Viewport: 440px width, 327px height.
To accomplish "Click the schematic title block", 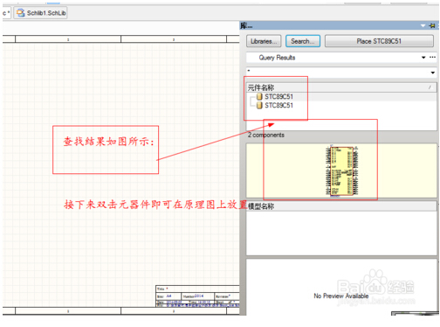I will click(197, 296).
